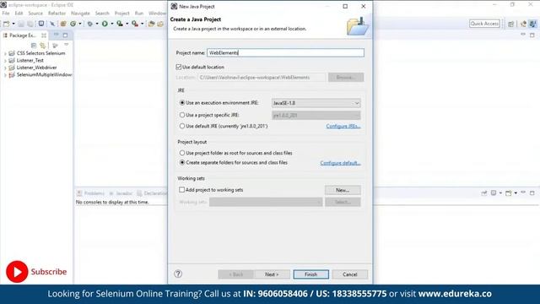Image resolution: width=540 pixels, height=304 pixels.
Task: Click the Coverage run icon in toolbar
Action: click(x=120, y=24)
